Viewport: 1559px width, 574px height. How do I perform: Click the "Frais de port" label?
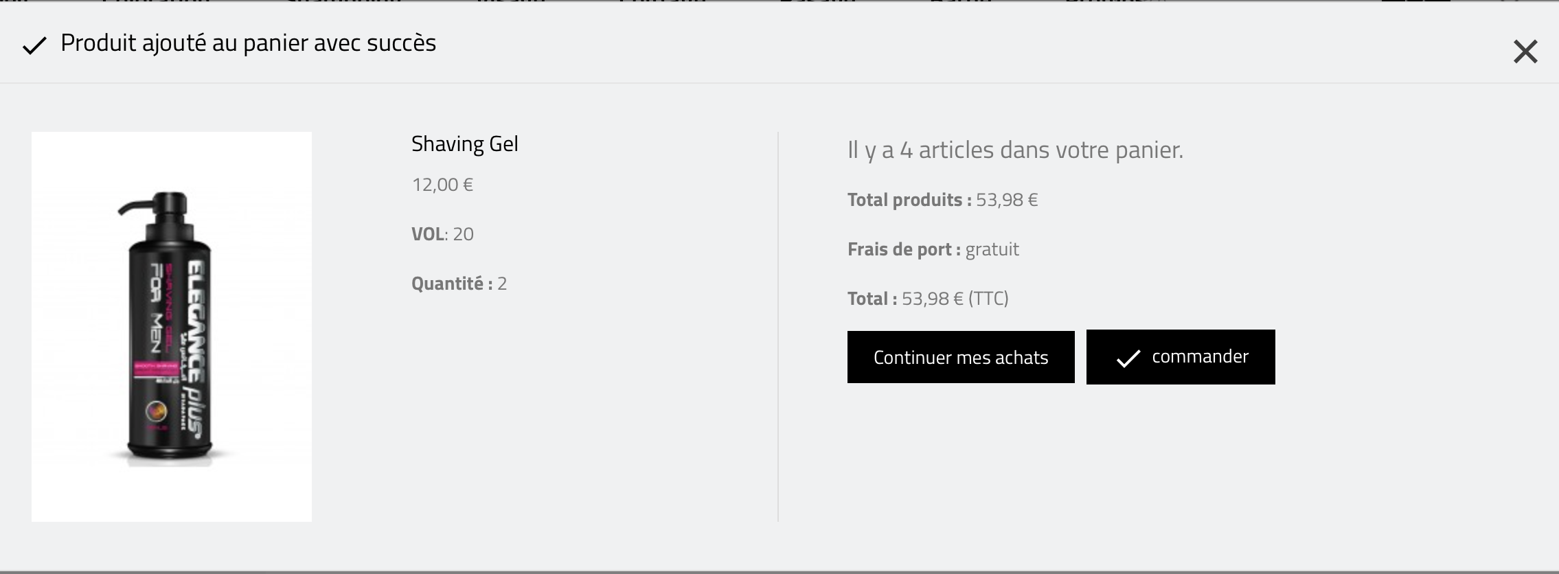[x=903, y=249]
